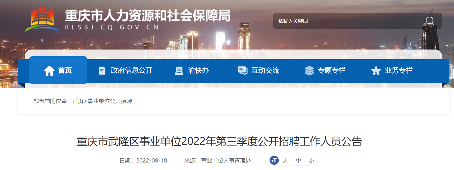Click the 互动交流 chat bubble icon
Viewport: 454px width, 170px height.
click(243, 71)
